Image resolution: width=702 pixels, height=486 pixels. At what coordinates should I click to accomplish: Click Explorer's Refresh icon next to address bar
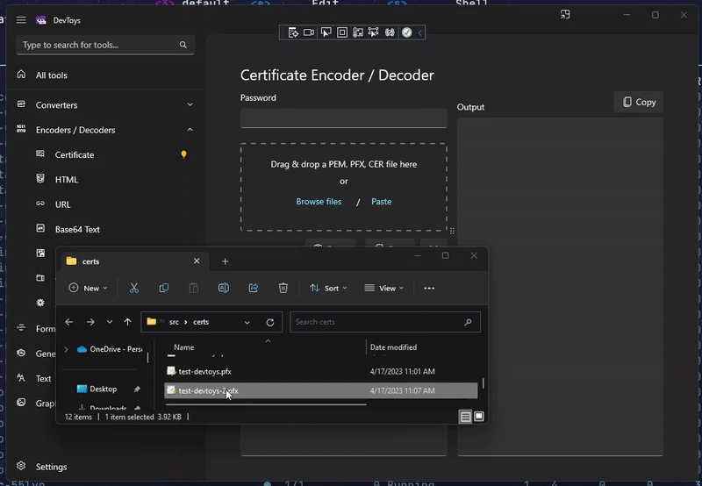tap(270, 322)
